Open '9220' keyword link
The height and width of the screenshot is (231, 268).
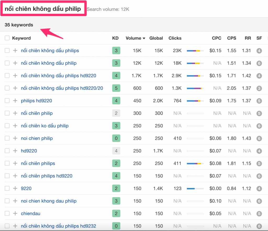pos(26,188)
